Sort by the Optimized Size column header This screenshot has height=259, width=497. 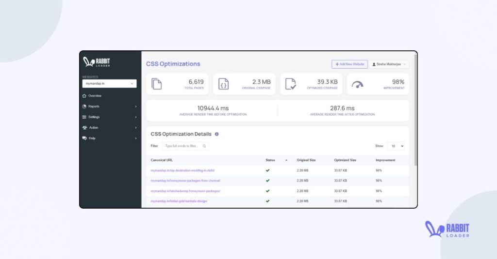[x=345, y=160]
